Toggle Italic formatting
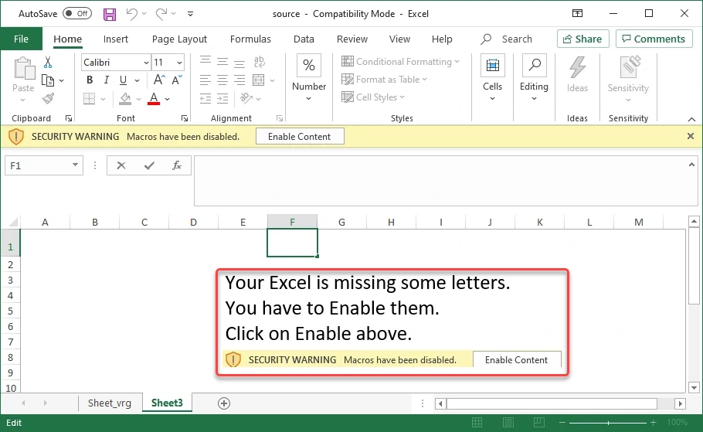 [x=107, y=80]
